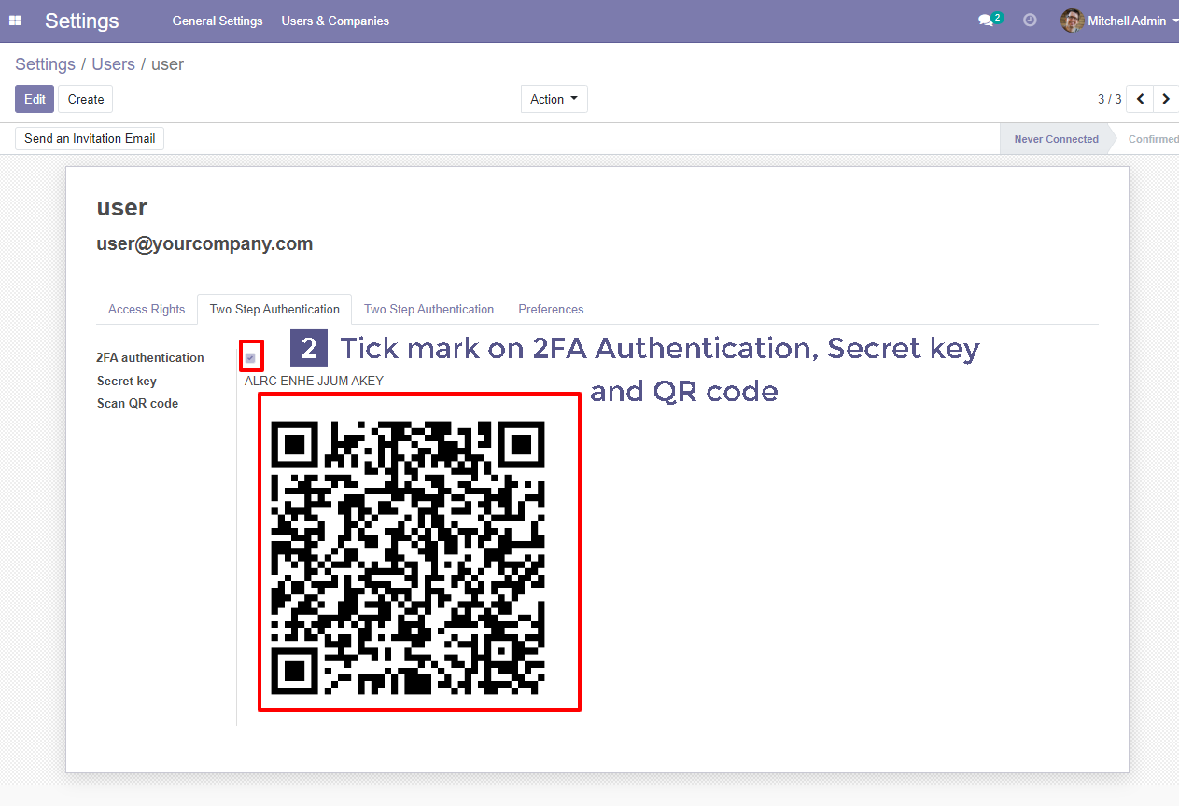Select the inactive Two Step Authentication tab
The height and width of the screenshot is (806, 1179).
pyautogui.click(x=428, y=309)
